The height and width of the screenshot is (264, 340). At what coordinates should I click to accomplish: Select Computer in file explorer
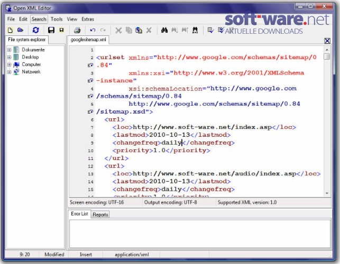click(x=31, y=64)
